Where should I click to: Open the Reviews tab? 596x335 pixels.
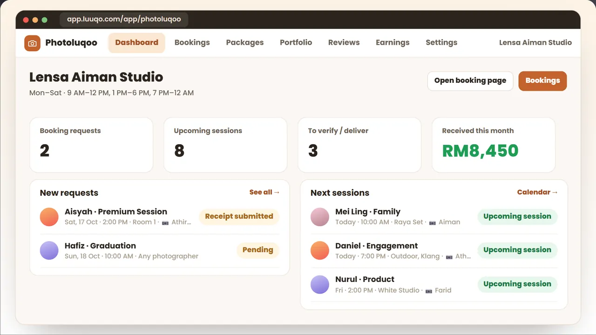coord(344,42)
